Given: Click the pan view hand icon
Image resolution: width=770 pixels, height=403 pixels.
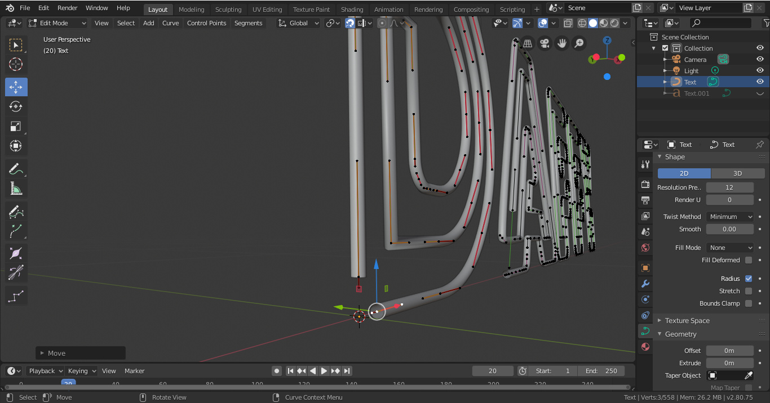Looking at the screenshot, I should point(562,43).
